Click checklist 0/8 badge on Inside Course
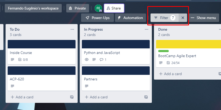Screen dimensions: 221x110 23,60
